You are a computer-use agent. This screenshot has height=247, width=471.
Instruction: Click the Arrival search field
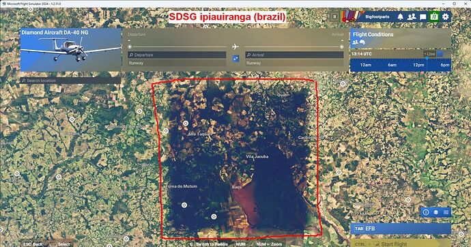[294, 55]
